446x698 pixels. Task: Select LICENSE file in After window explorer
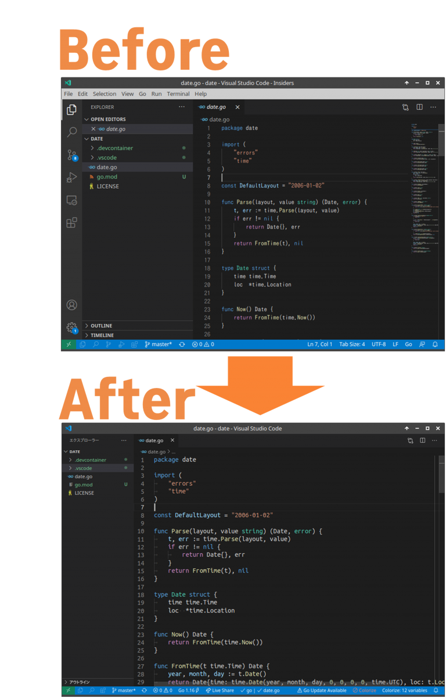[98, 493]
